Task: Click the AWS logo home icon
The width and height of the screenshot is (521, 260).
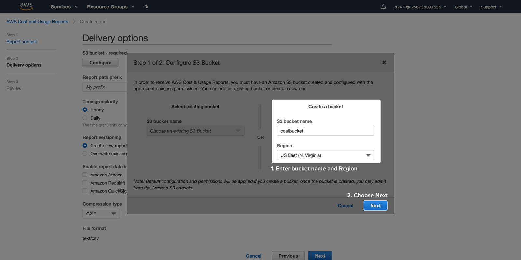Action: (26, 6)
